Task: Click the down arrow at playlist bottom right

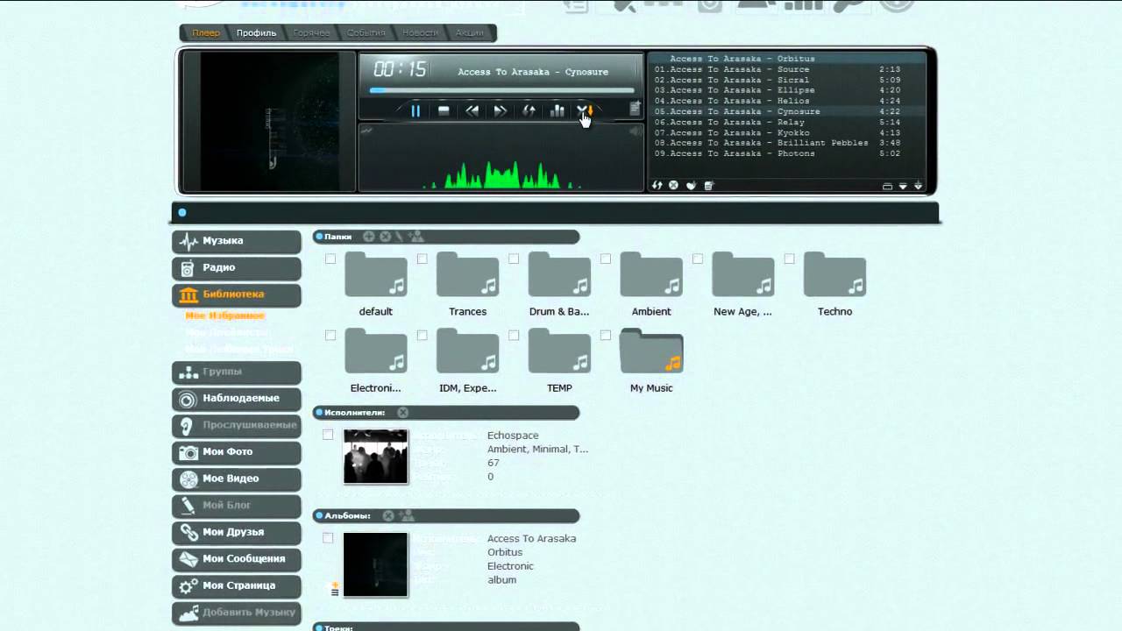Action: click(x=919, y=185)
